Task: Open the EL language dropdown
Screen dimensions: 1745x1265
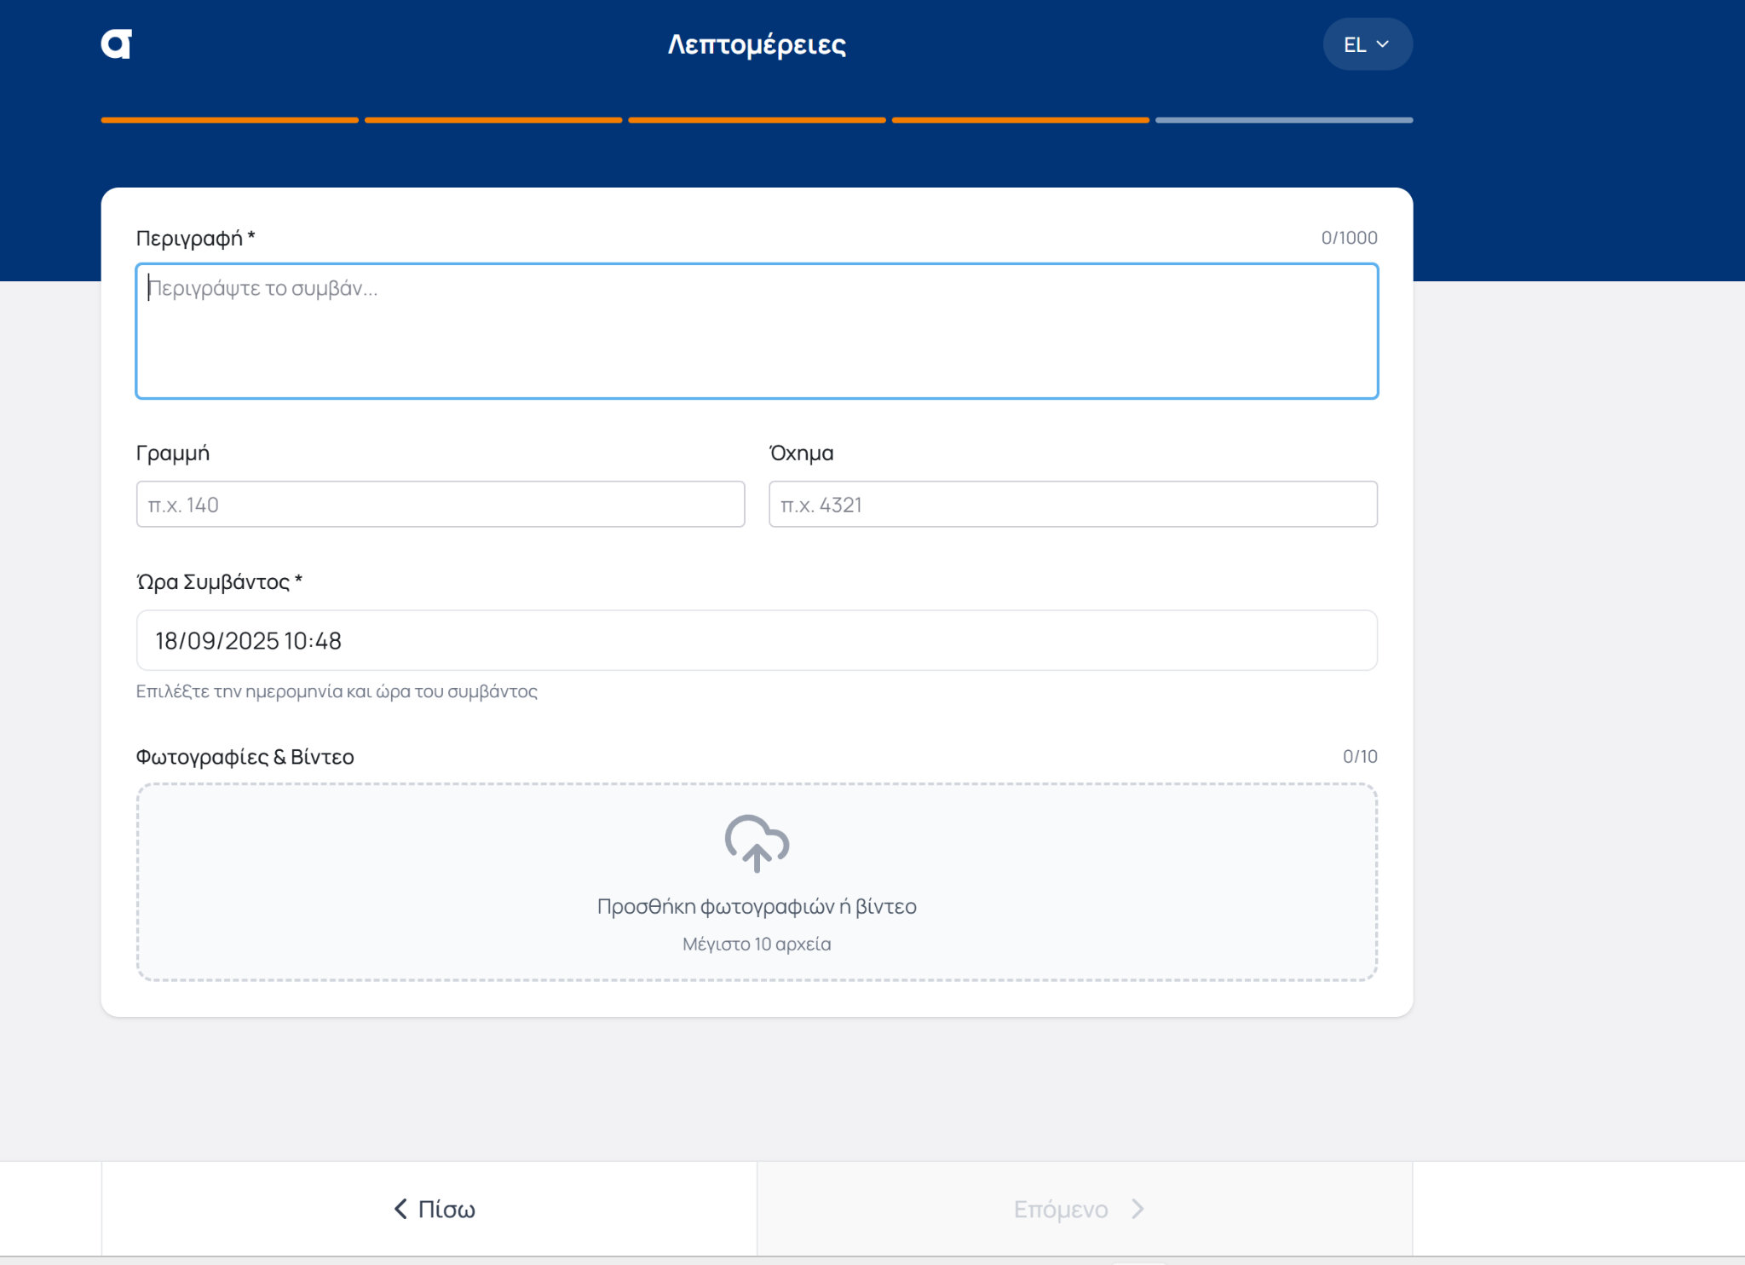Action: [1366, 44]
